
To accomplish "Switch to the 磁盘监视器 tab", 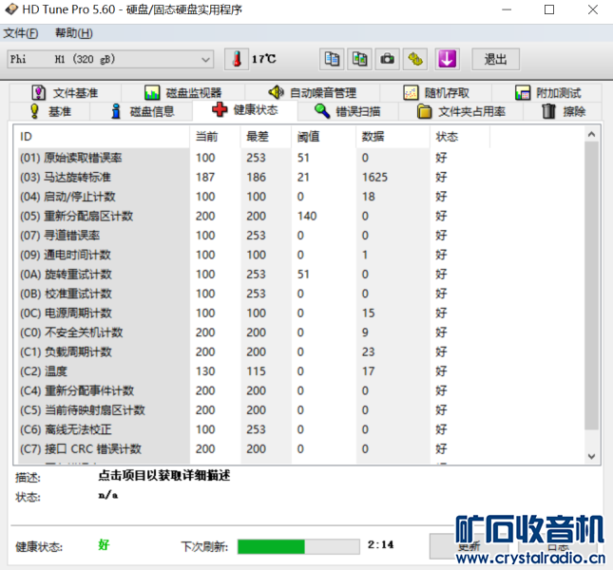I will 183,93.
